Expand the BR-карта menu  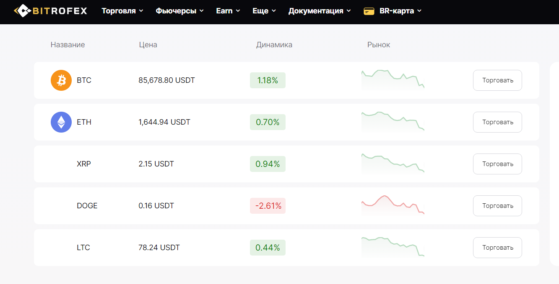point(400,11)
